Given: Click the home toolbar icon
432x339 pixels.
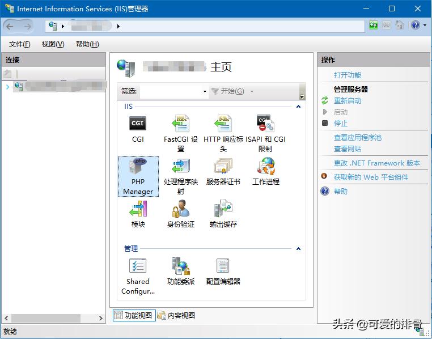Looking at the screenshot, I should [x=399, y=26].
